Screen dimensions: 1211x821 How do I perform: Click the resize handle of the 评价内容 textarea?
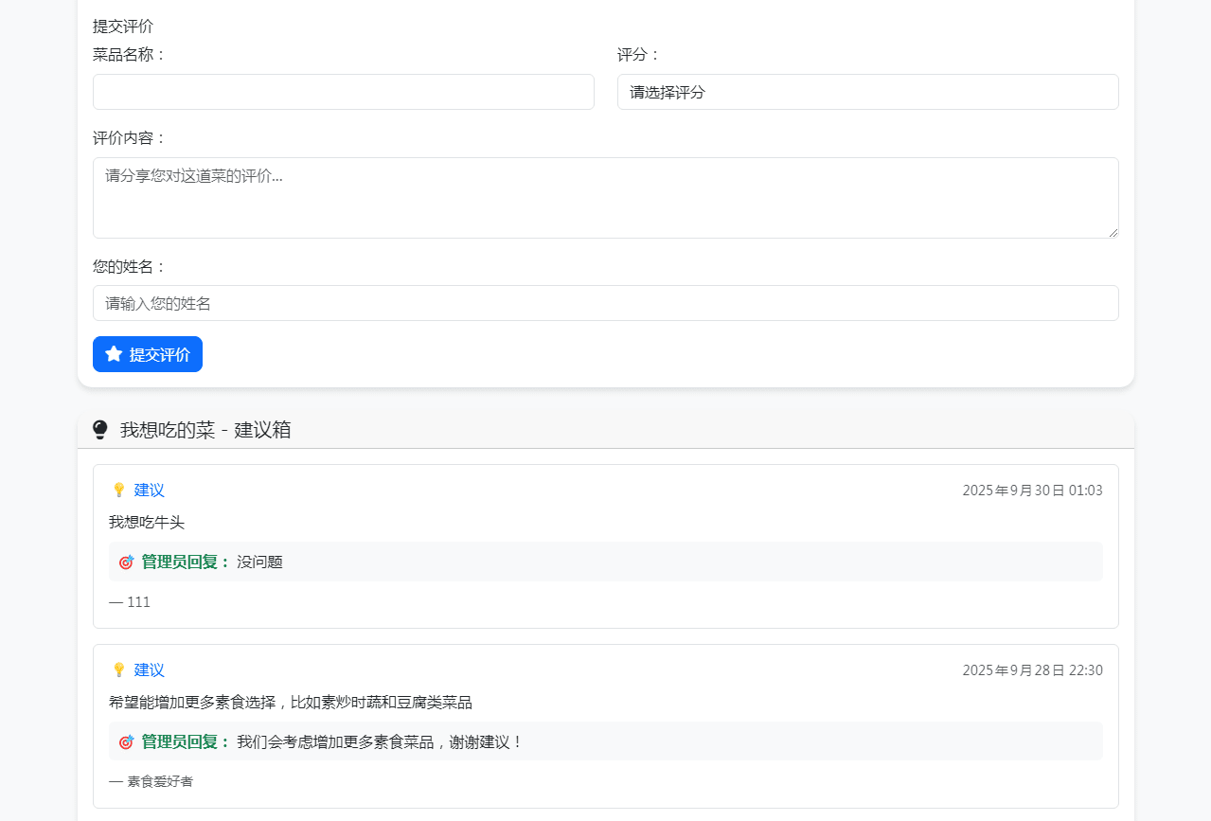1113,232
